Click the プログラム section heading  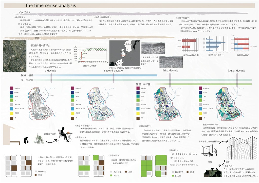[x=24, y=13]
